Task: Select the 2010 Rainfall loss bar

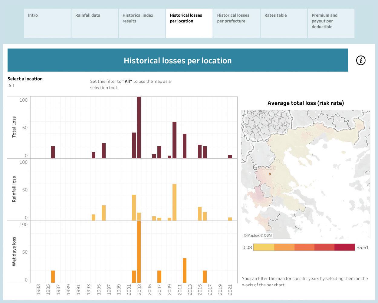Action: (174, 202)
